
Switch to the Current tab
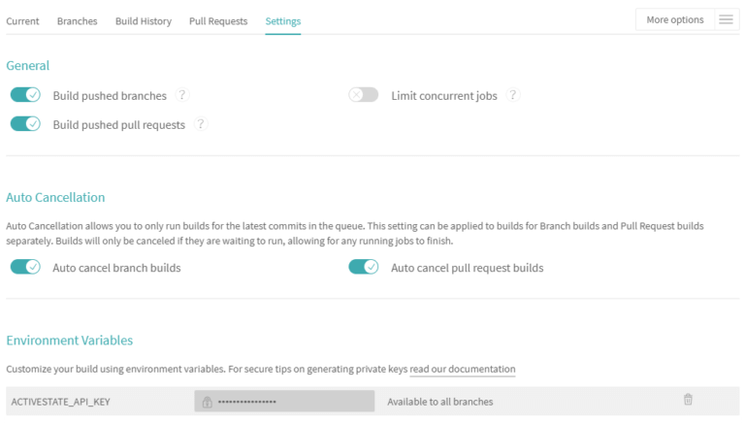(x=22, y=20)
